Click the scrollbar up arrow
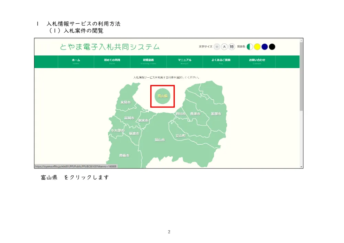 click(301, 40)
